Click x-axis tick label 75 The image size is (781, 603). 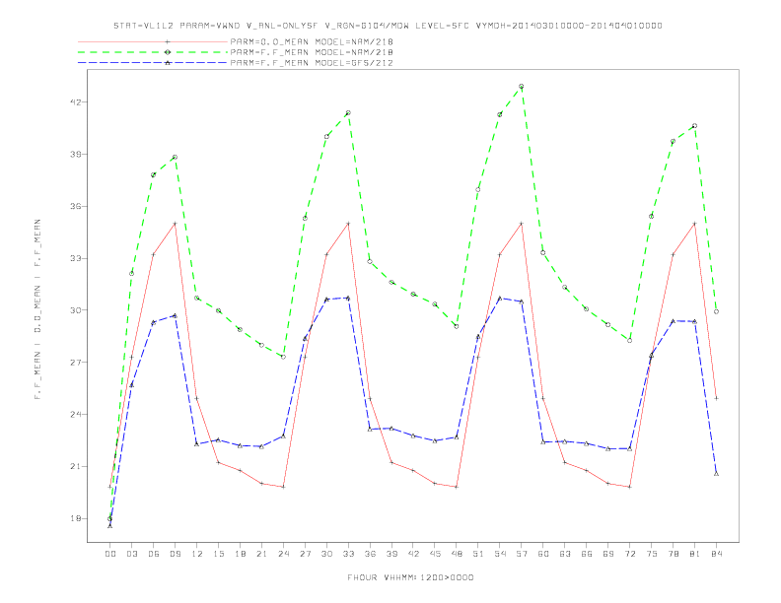tap(651, 554)
